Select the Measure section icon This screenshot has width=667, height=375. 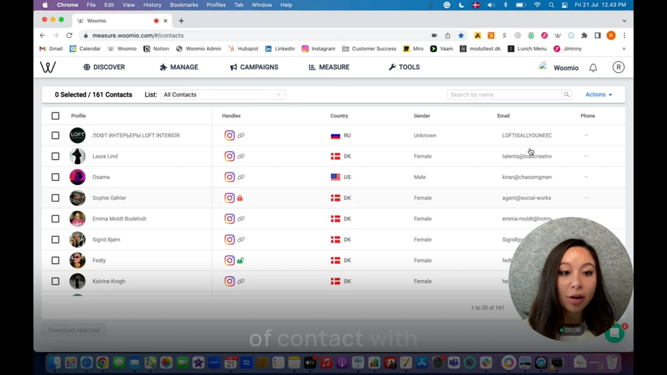[x=312, y=67]
